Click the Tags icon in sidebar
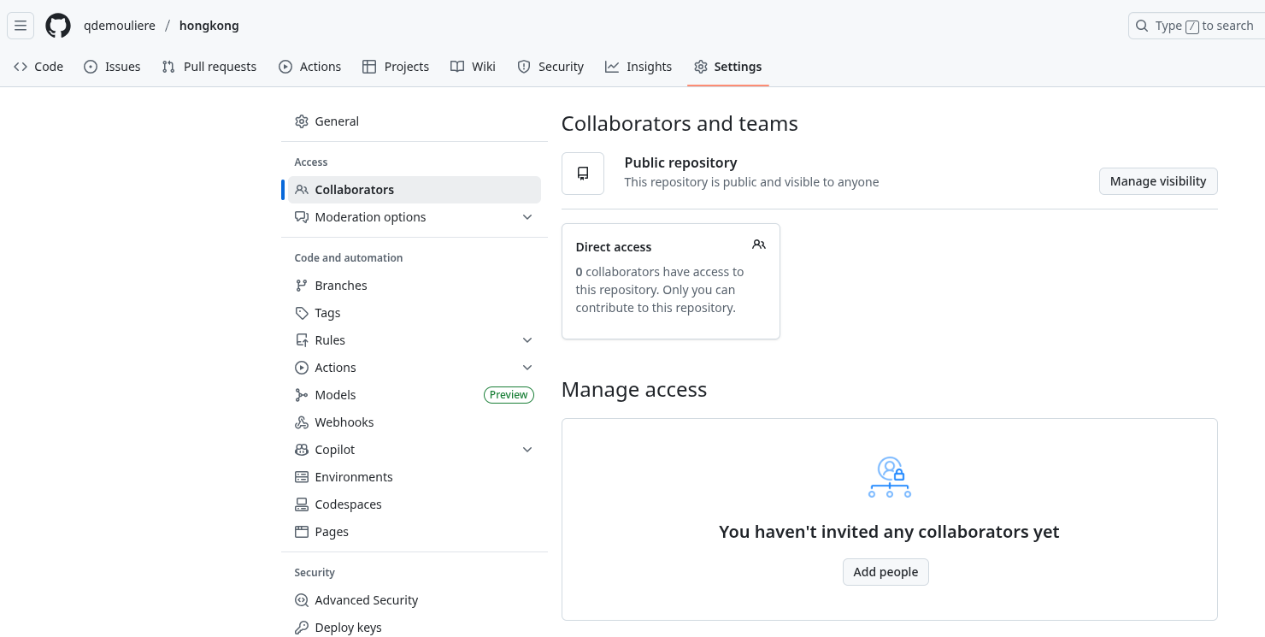The width and height of the screenshot is (1265, 637). click(x=302, y=313)
